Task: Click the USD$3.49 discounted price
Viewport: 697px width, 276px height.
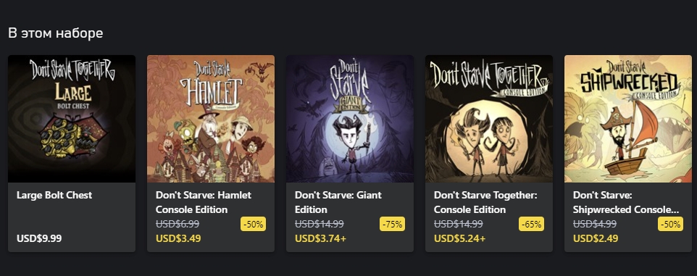Action: coord(178,238)
